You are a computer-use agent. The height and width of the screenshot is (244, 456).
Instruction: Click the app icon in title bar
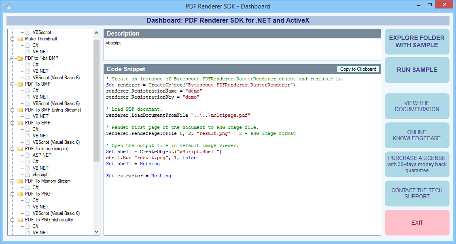[8, 6]
